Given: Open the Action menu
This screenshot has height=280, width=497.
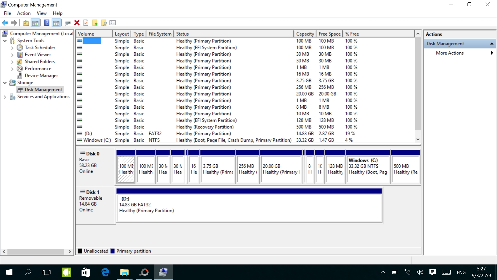Looking at the screenshot, I should pos(24,13).
